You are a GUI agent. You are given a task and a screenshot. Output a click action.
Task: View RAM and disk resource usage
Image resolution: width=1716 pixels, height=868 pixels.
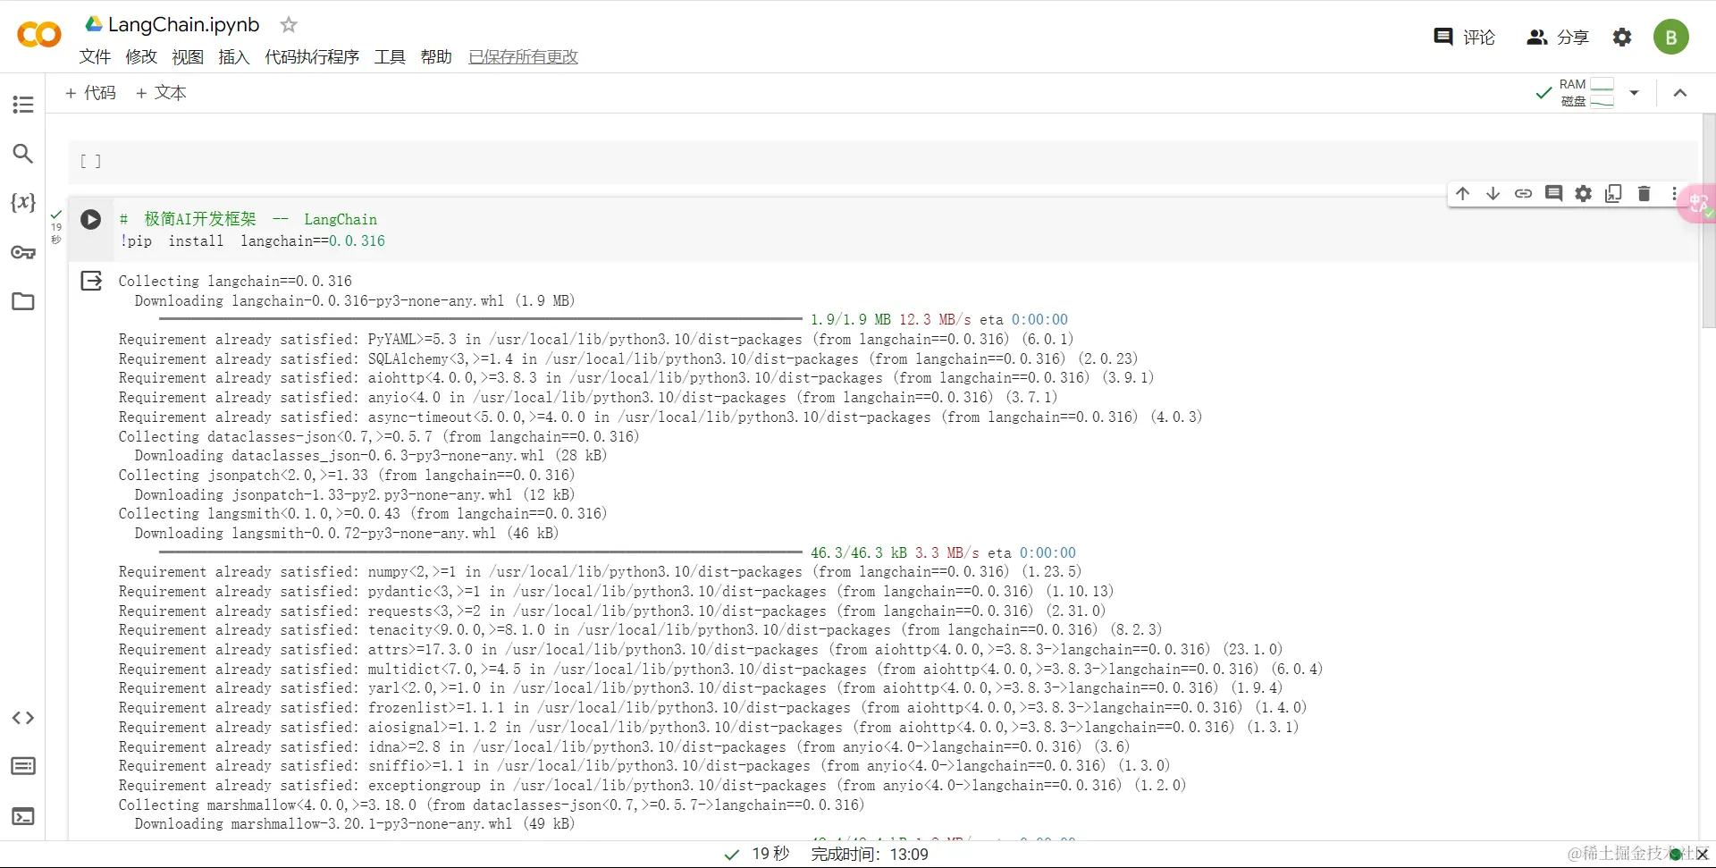click(x=1586, y=93)
